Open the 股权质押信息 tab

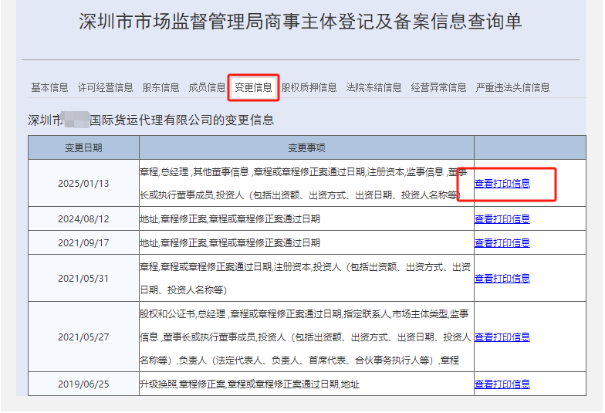(x=309, y=87)
